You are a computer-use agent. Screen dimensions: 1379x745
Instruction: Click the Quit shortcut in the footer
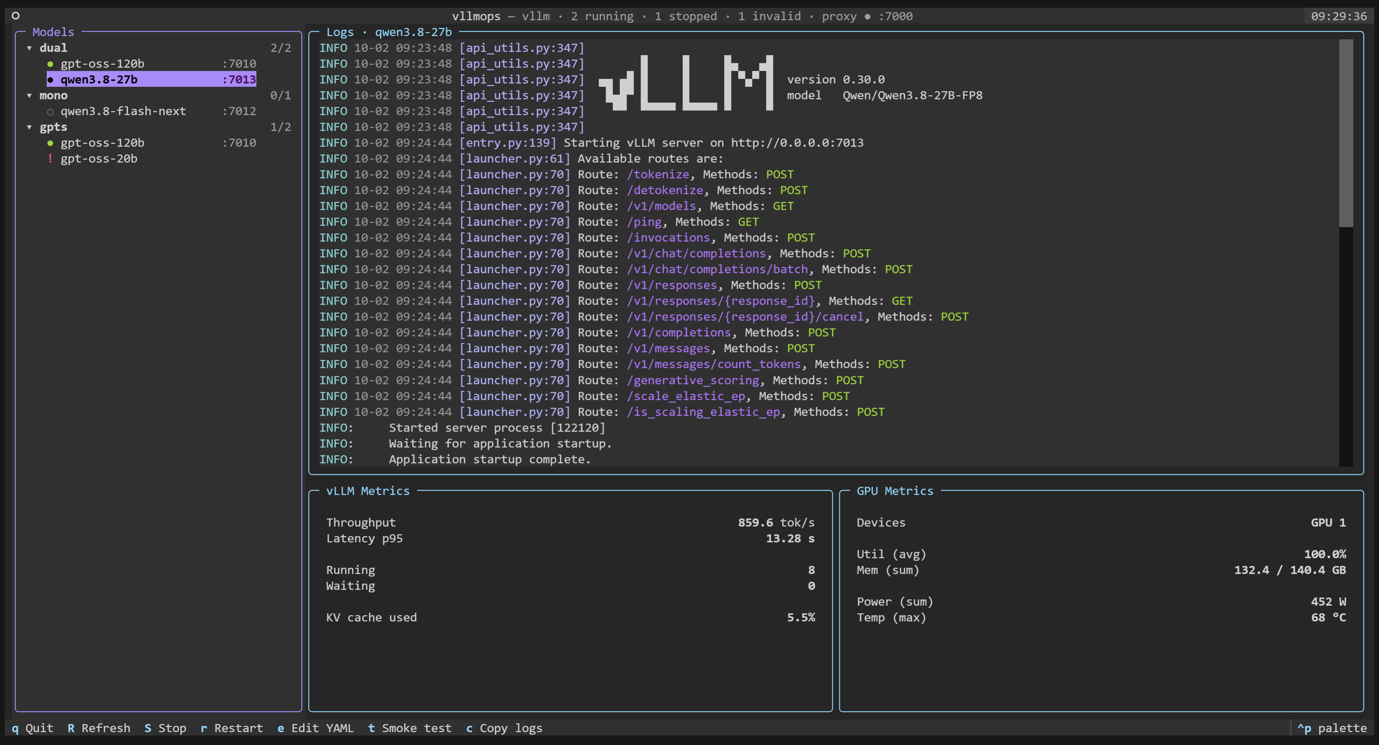(32, 728)
